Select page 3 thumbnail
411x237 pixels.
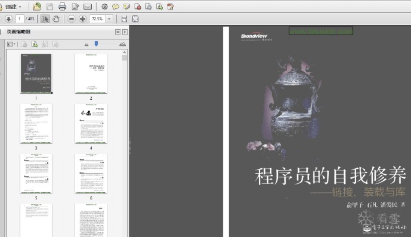pyautogui.click(x=36, y=124)
